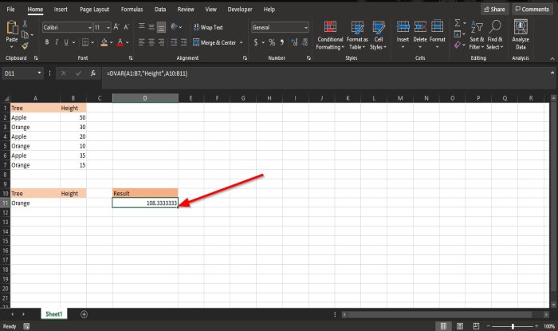Toggle Italic formatting
This screenshot has width=558, height=331.
[58, 41]
